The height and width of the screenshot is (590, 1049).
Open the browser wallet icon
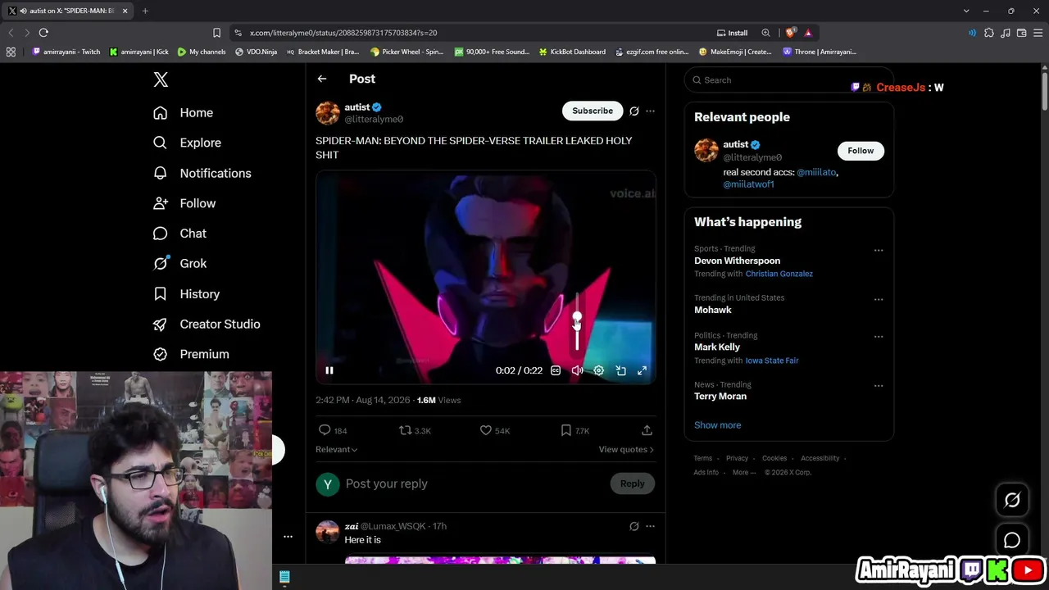pos(1022,33)
